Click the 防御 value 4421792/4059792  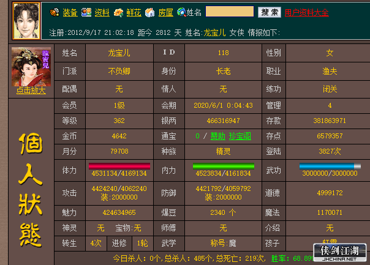(x=223, y=188)
